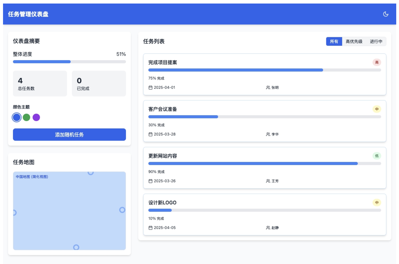Click the assignee icon beside 李华
This screenshot has width=399, height=264.
268,134
